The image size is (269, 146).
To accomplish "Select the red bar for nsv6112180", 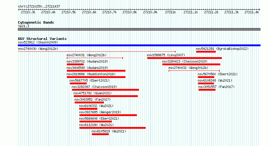I will pyautogui.click(x=112, y=128).
